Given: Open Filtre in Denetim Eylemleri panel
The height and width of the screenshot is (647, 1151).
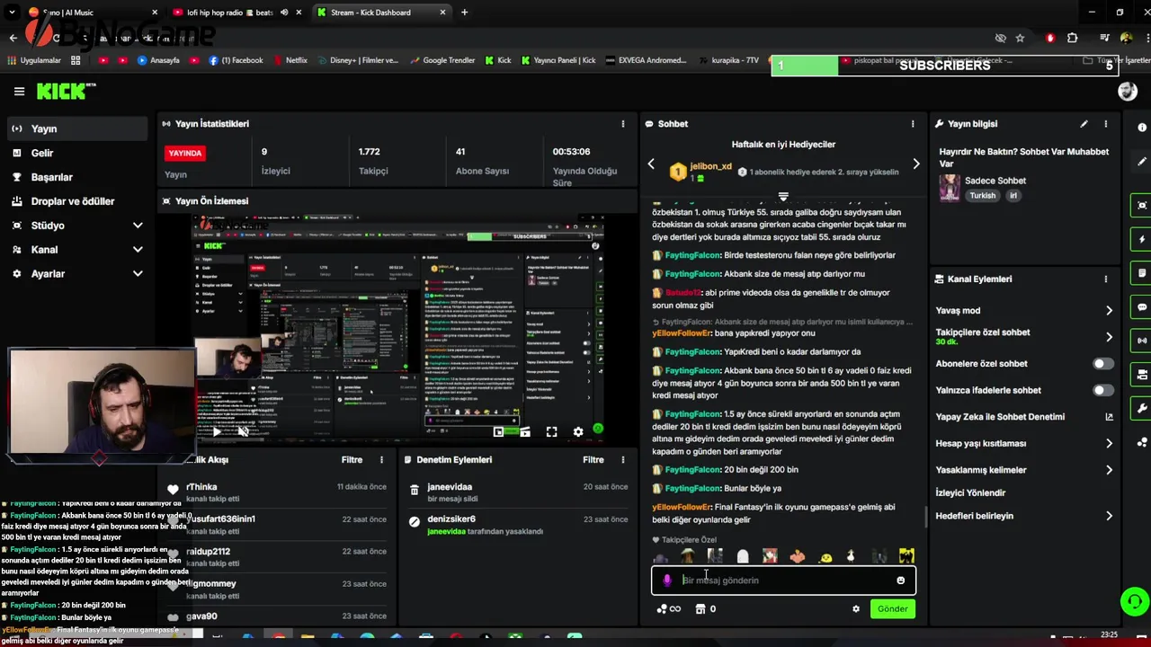Looking at the screenshot, I should tap(593, 460).
